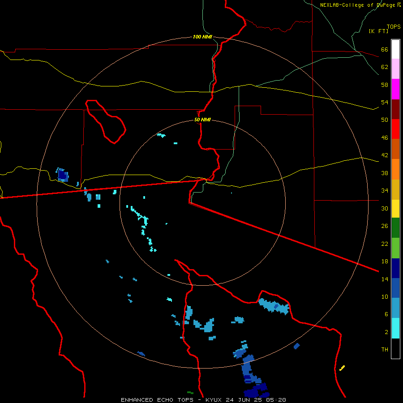Click the [K FT] units label

click(378, 31)
